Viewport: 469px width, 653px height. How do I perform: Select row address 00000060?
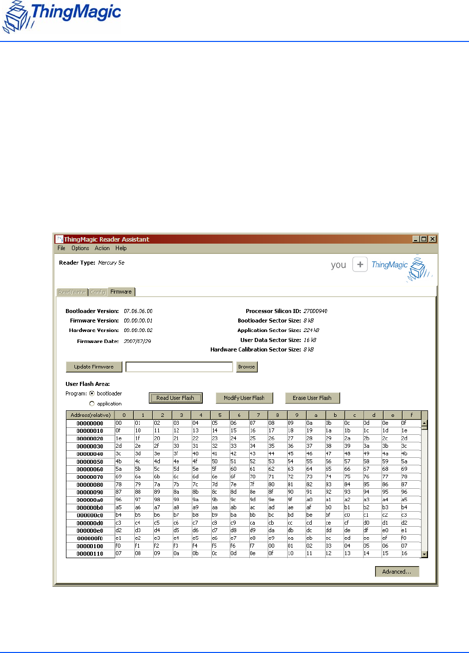(90, 470)
